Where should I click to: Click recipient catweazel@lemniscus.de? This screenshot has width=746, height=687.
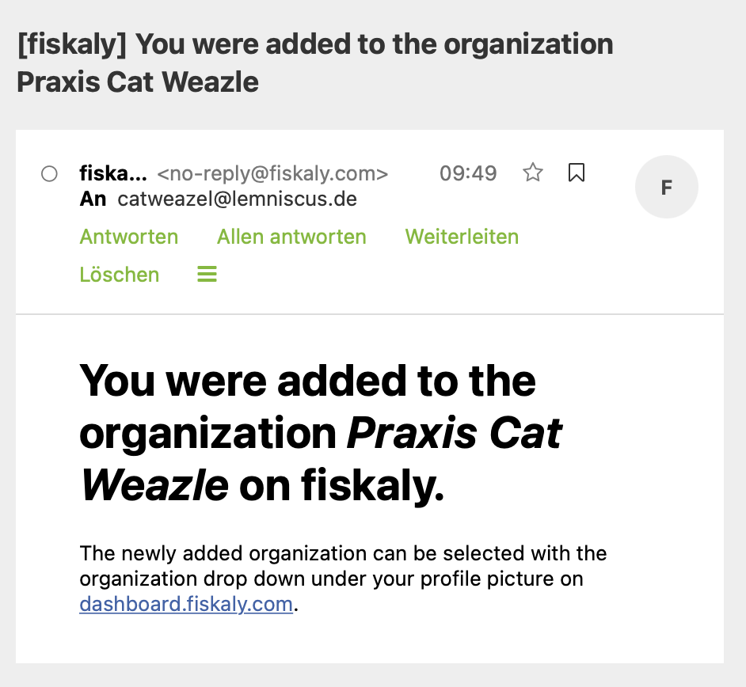237,199
